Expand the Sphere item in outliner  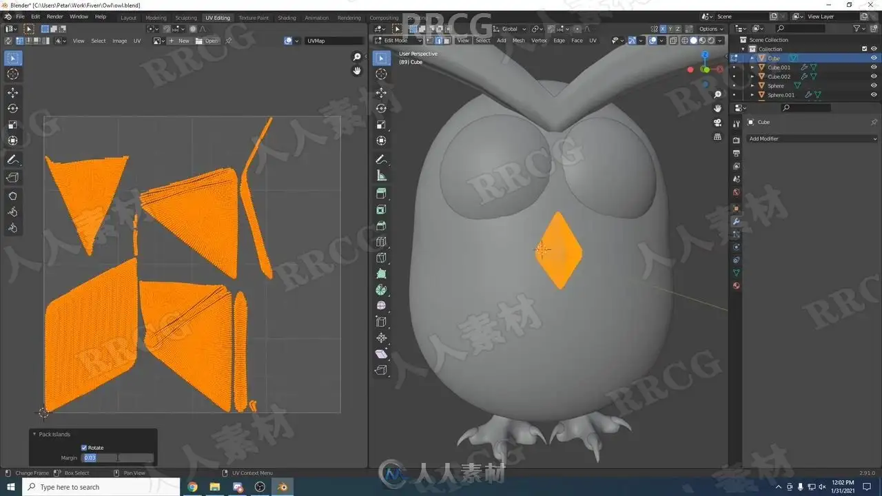coord(752,85)
